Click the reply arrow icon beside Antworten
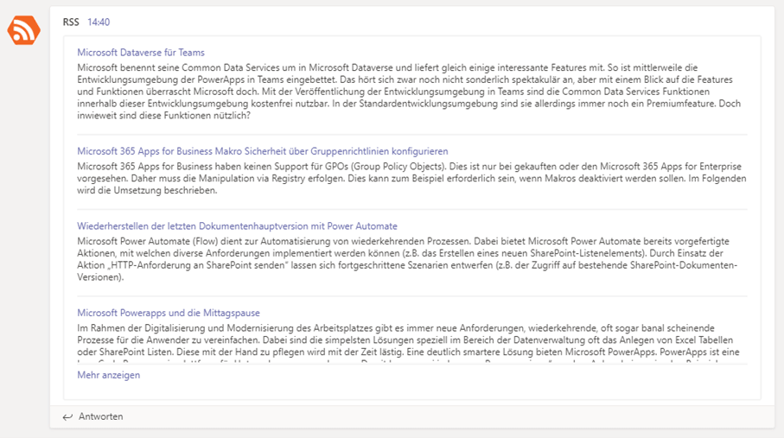This screenshot has width=784, height=438. click(x=67, y=417)
